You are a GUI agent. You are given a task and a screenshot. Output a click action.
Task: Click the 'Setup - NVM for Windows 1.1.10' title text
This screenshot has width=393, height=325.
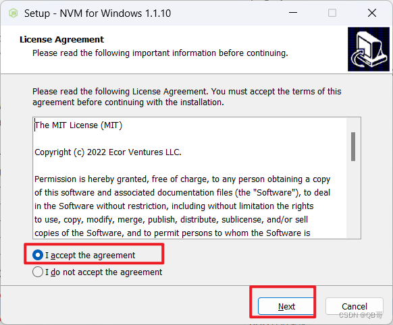[97, 13]
